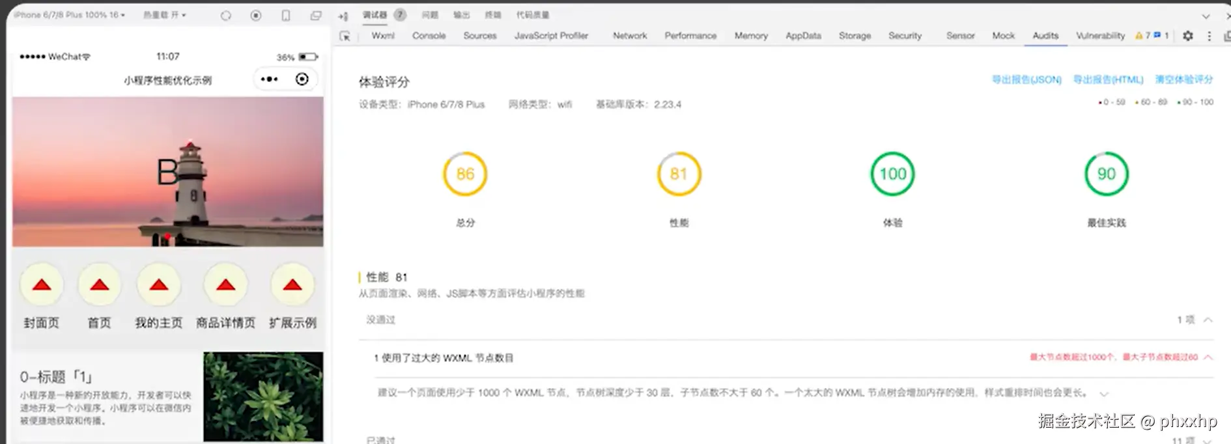Open the AppData devtools tab
The image size is (1231, 444).
tap(803, 36)
